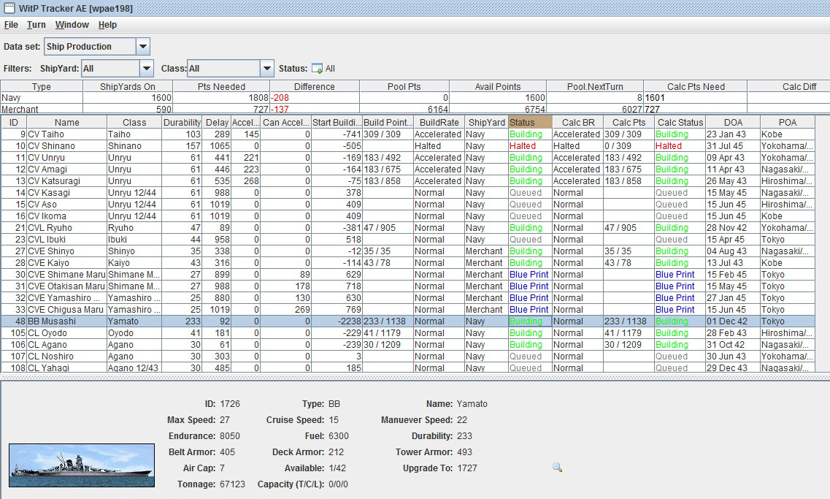Screen dimensions: 830x499
Task: Open the Window menu
Action: pos(72,25)
